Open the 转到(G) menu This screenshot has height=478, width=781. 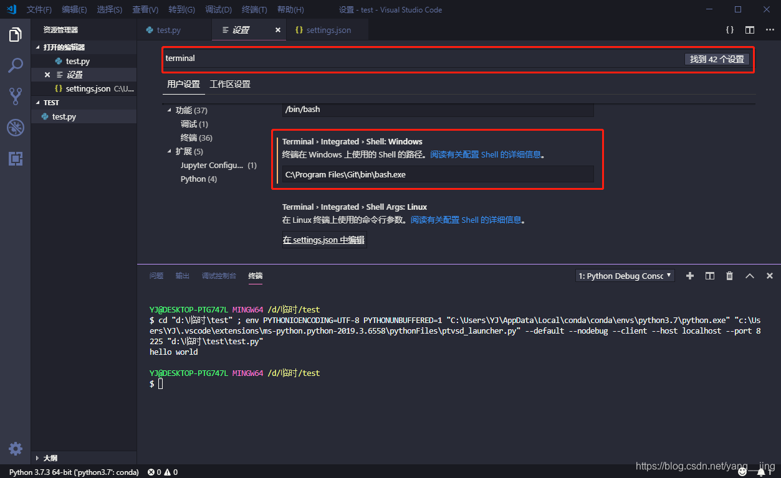click(x=181, y=9)
